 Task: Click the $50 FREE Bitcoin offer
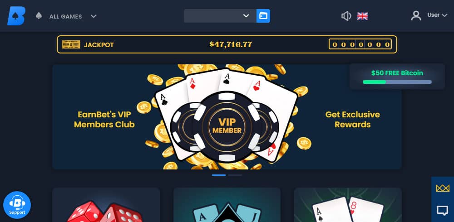point(397,73)
